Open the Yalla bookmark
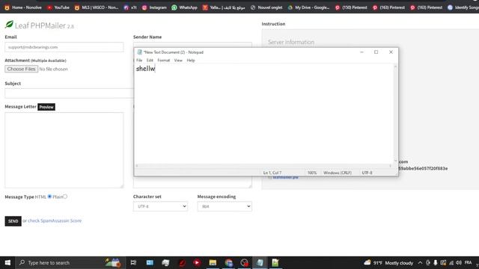 pyautogui.click(x=224, y=7)
